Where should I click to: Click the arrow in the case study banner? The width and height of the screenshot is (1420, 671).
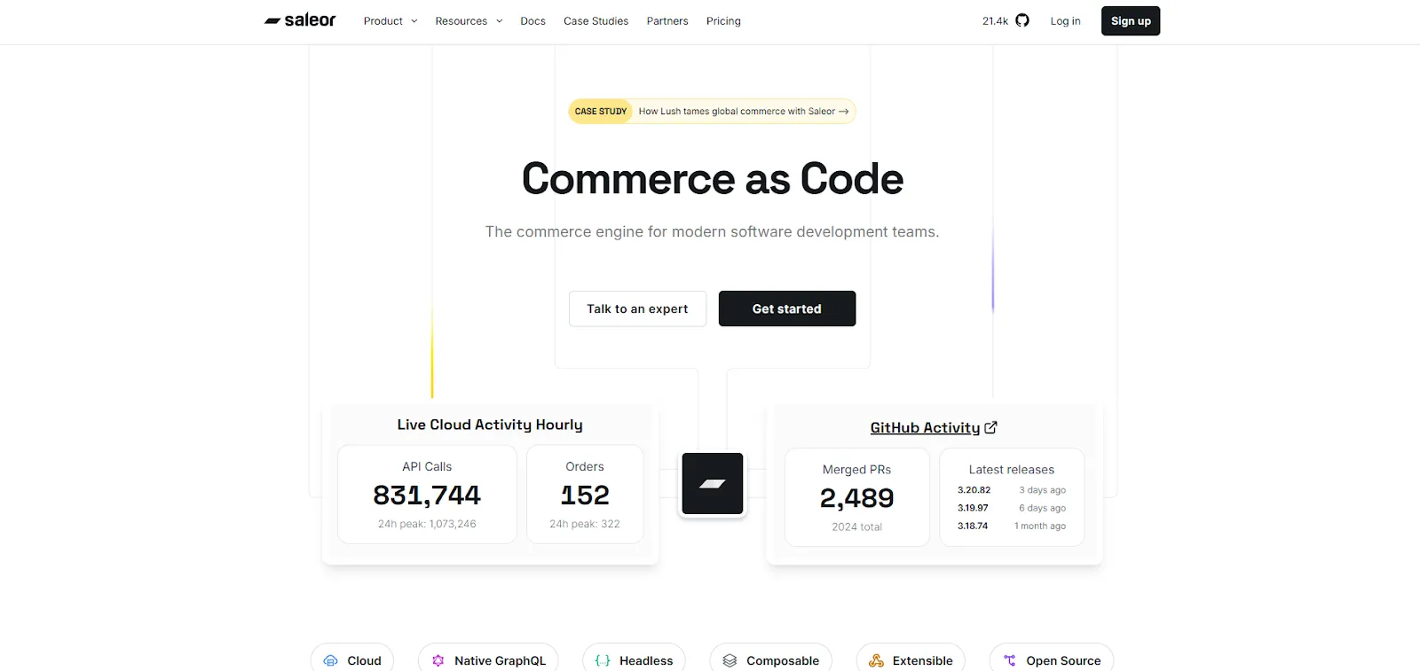pos(844,112)
